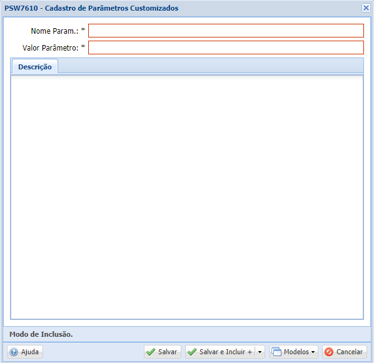Click the Cancelar button

coord(345,352)
